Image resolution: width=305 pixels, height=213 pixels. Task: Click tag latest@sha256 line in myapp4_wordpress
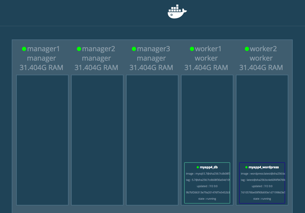coord(263,180)
